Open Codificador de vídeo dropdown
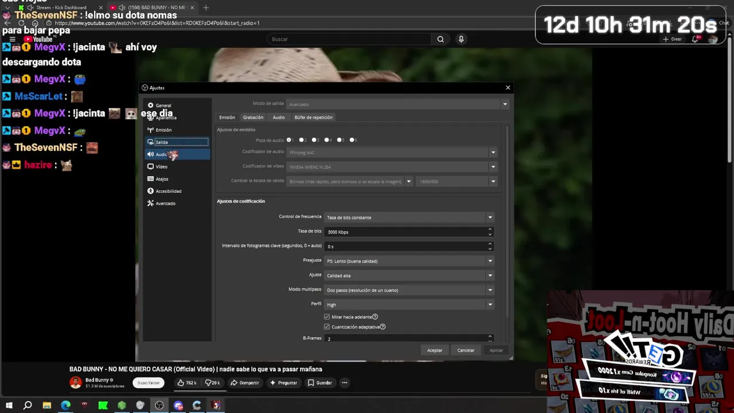This screenshot has height=413, width=734. pyautogui.click(x=391, y=167)
